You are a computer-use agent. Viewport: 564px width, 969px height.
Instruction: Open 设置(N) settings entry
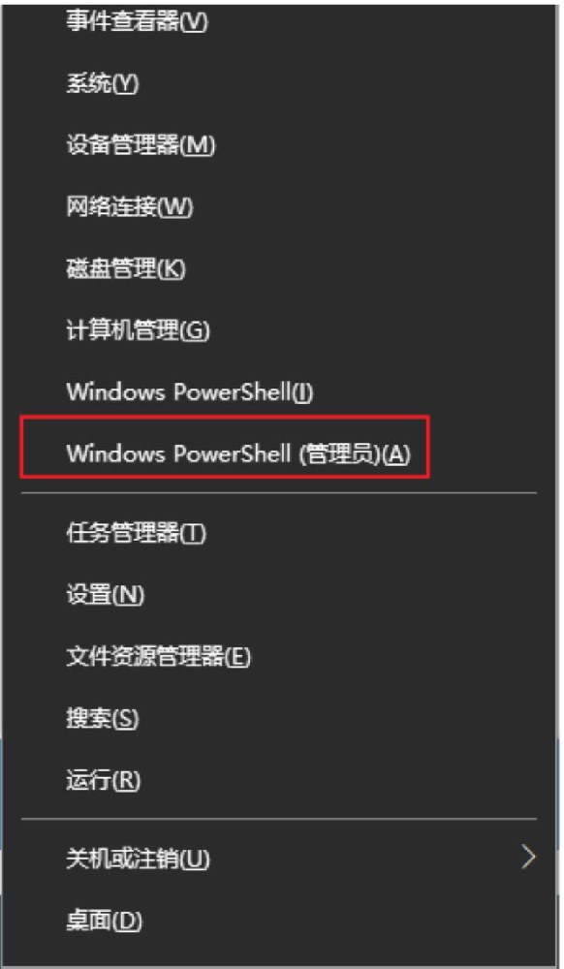pos(279,595)
